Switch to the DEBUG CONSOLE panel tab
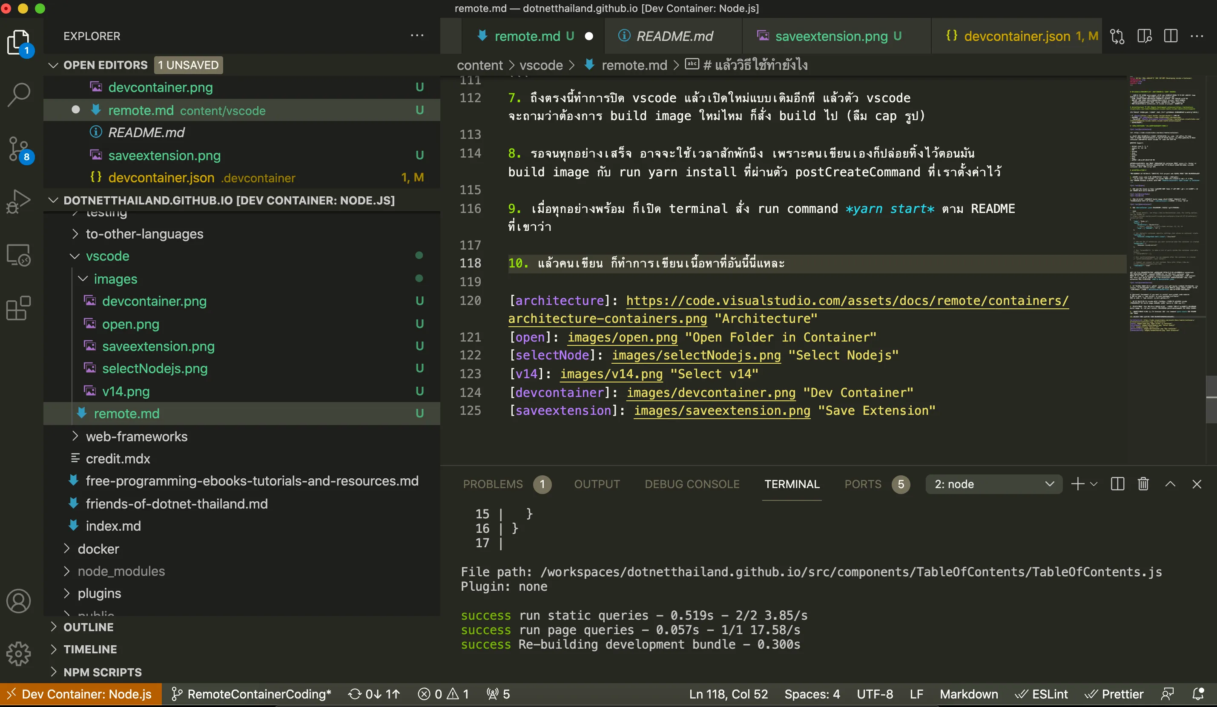Screen dimensions: 1217x707 click(x=692, y=484)
